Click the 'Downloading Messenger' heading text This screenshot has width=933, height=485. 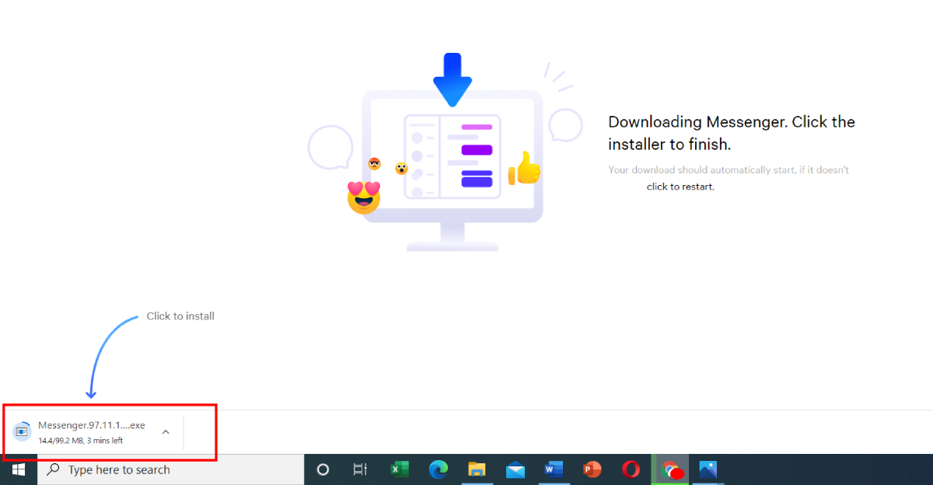732,133
